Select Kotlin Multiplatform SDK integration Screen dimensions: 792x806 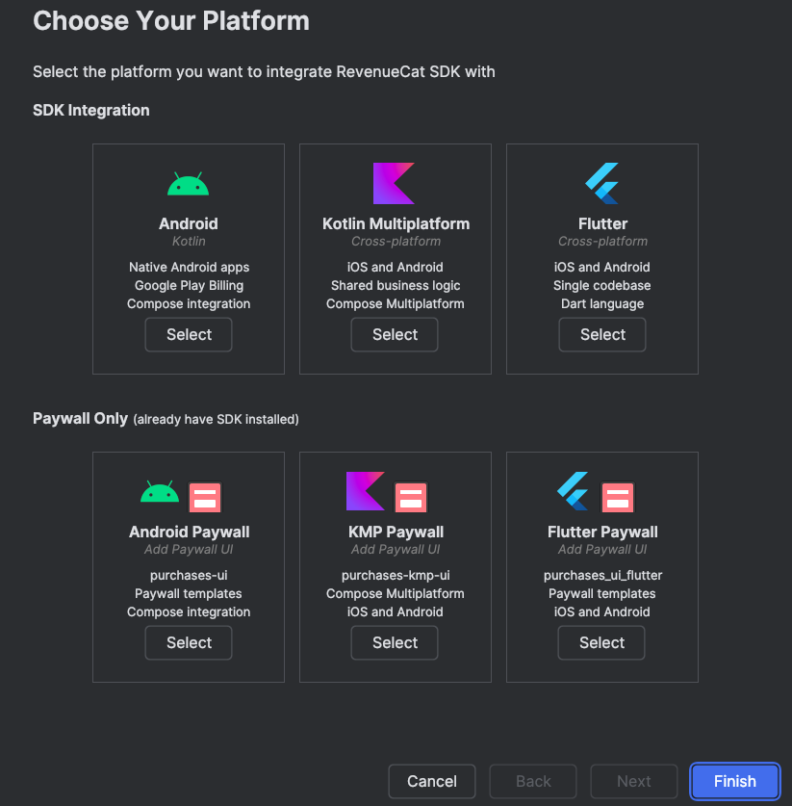click(395, 334)
